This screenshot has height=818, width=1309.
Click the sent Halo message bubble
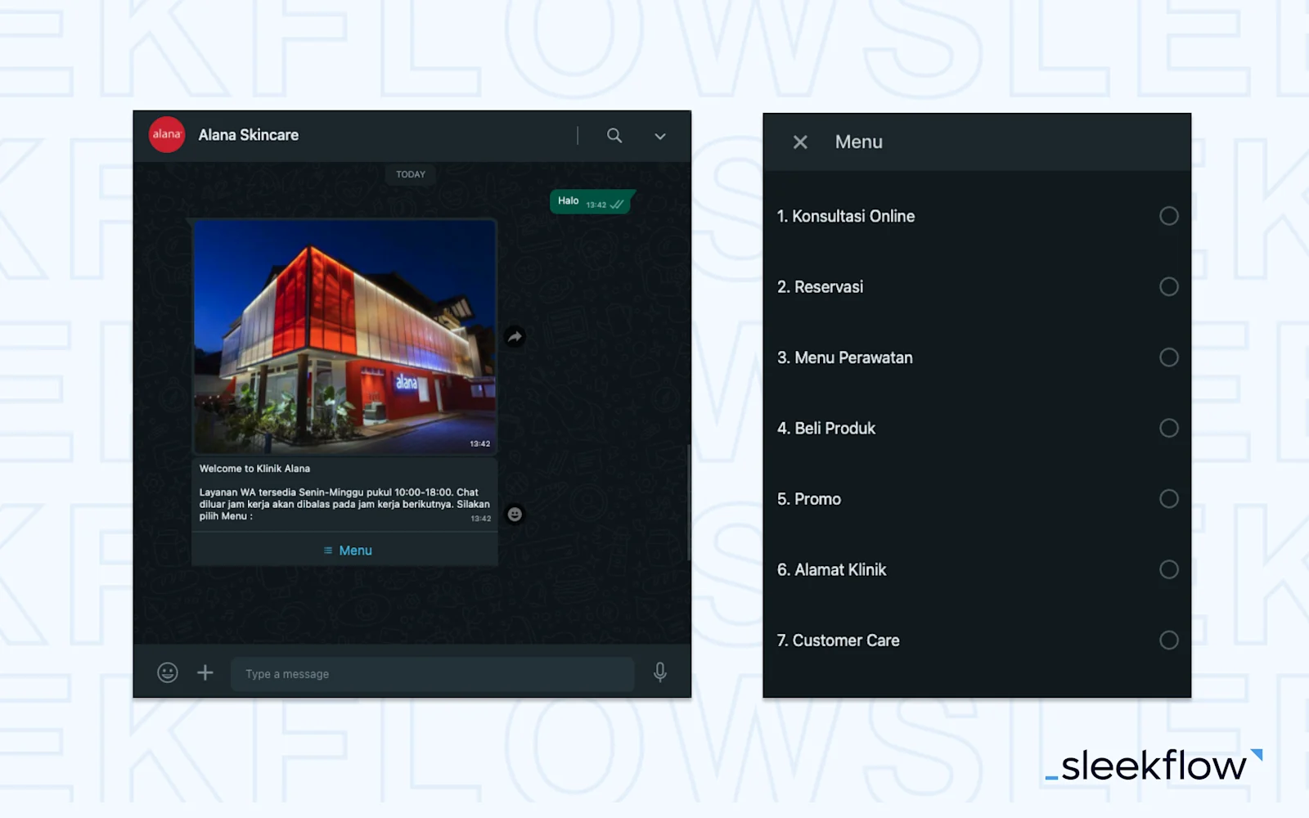pyautogui.click(x=591, y=202)
